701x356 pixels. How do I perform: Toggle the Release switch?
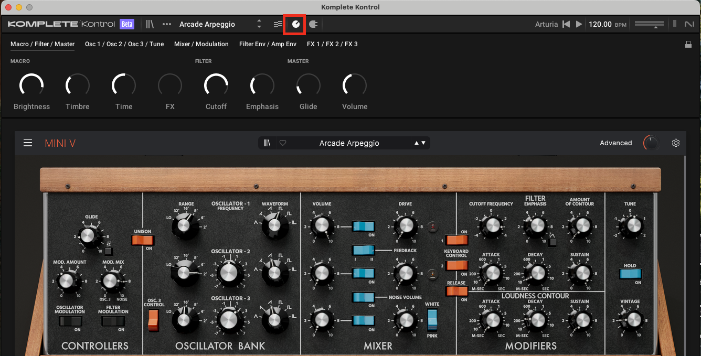(x=456, y=291)
